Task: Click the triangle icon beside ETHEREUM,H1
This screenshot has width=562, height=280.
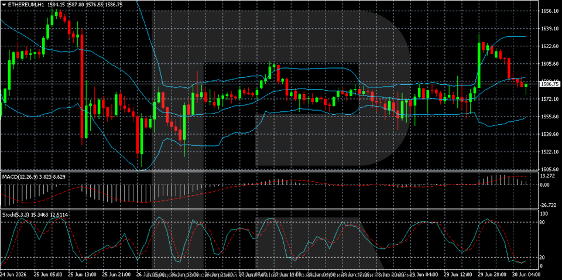Action: point(4,5)
